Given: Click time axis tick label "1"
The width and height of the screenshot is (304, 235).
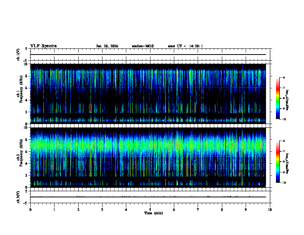Looking at the screenshot, I should 54,210.
